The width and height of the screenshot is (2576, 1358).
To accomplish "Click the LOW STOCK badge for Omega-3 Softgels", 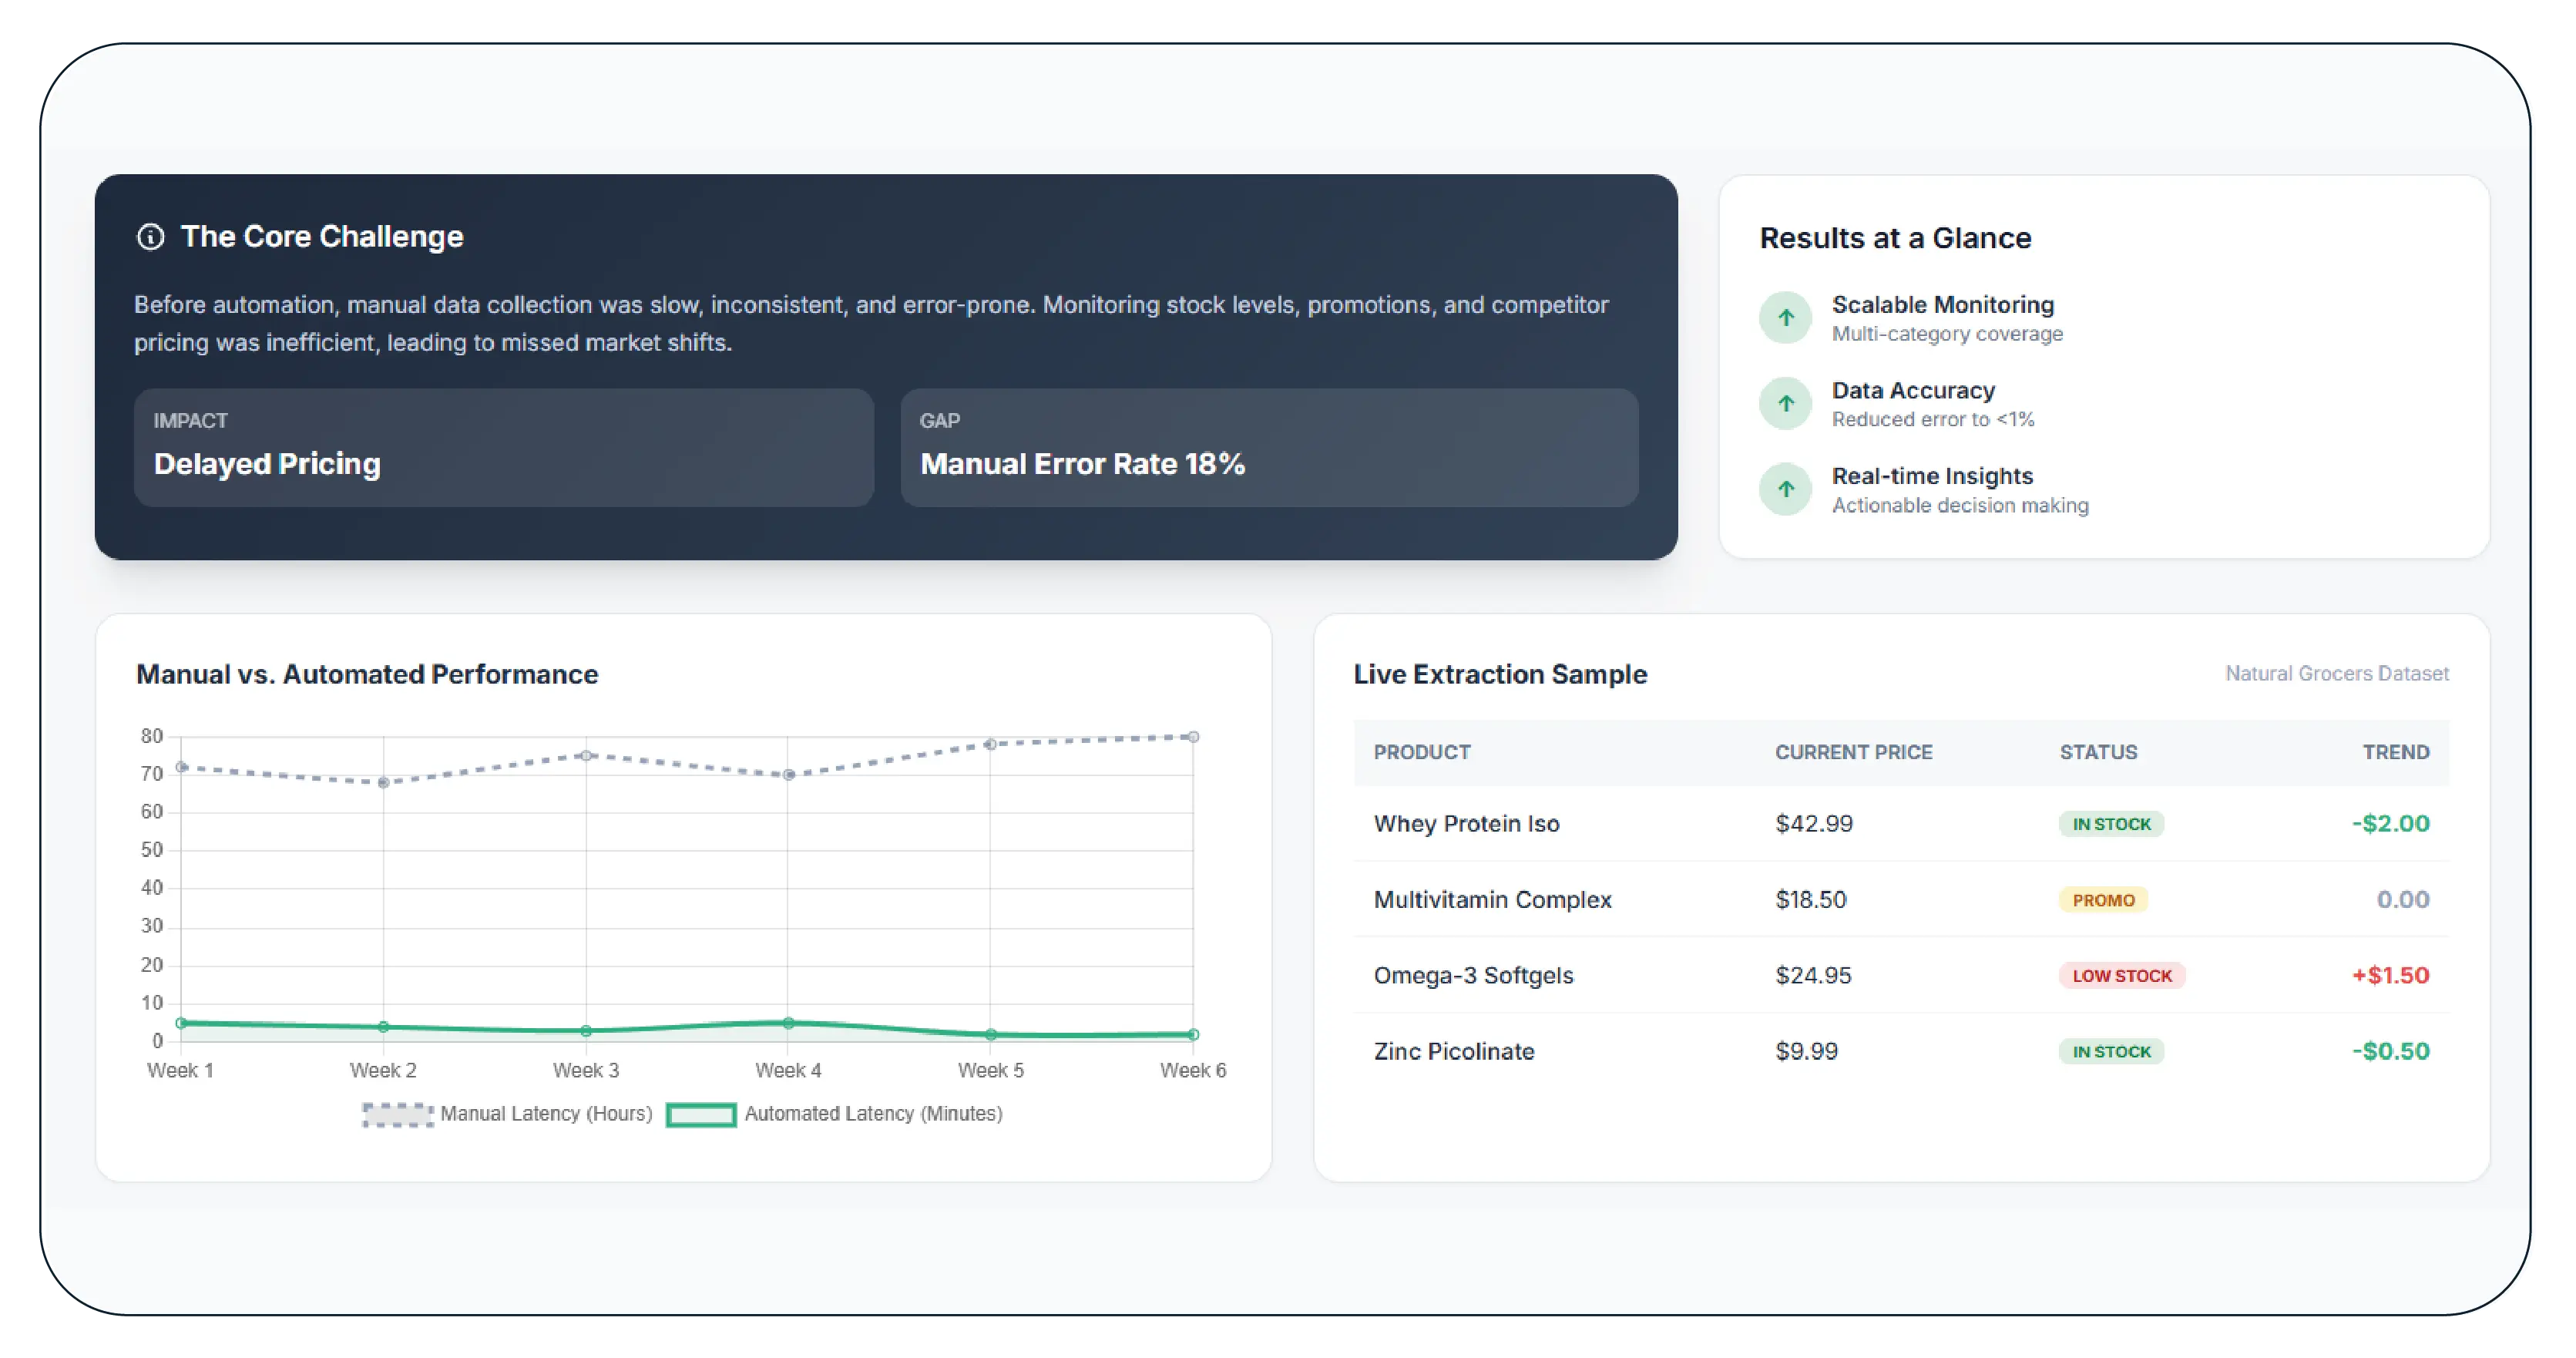I will pyautogui.click(x=2121, y=976).
